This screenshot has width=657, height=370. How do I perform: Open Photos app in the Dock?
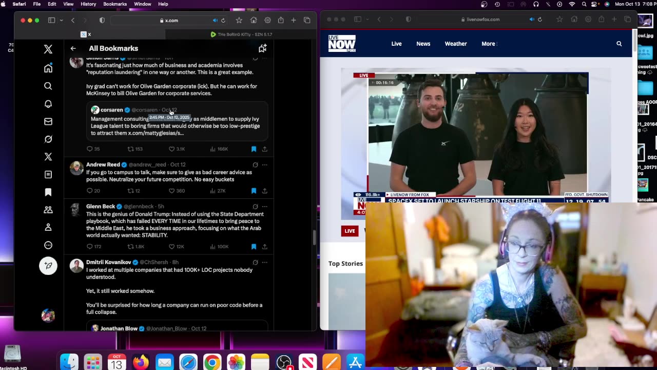[236, 363]
